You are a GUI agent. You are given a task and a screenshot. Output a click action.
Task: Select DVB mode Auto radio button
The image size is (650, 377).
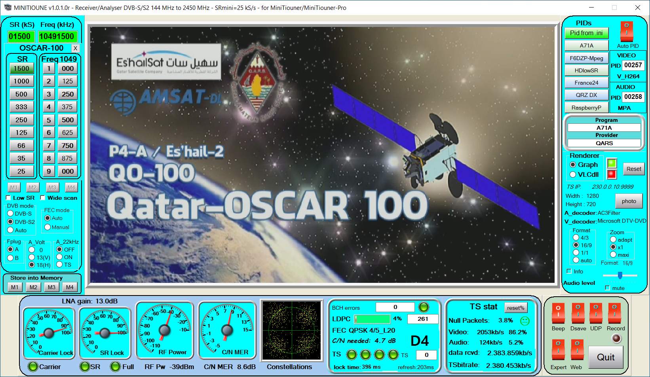point(11,230)
